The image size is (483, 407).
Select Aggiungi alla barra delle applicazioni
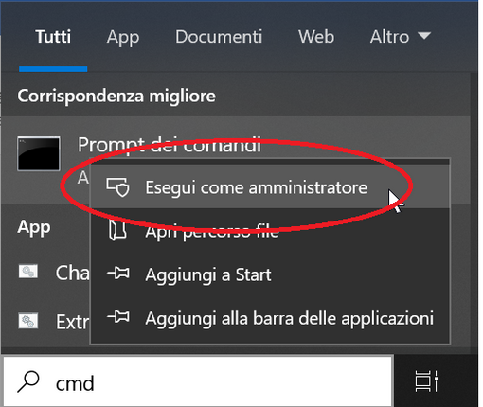[x=270, y=317]
